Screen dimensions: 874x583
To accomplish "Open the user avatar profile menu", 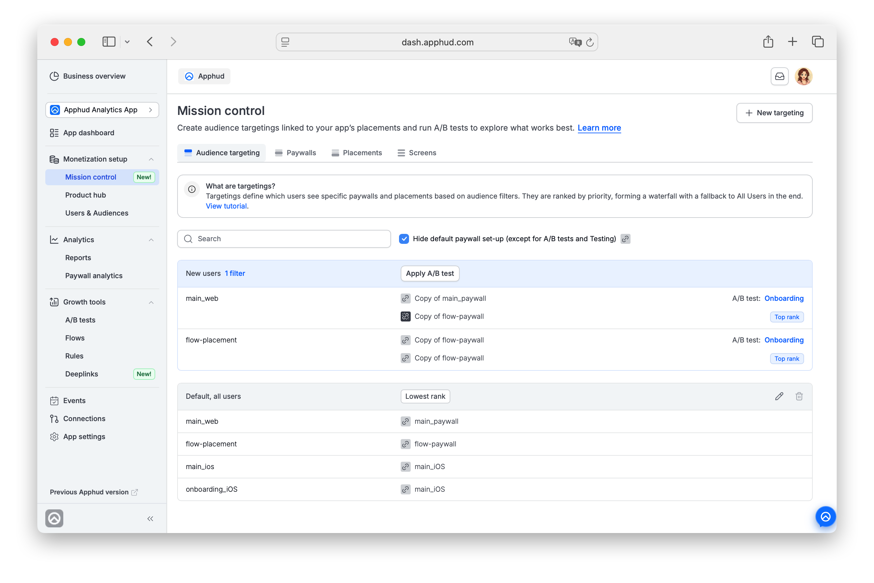I will (803, 76).
